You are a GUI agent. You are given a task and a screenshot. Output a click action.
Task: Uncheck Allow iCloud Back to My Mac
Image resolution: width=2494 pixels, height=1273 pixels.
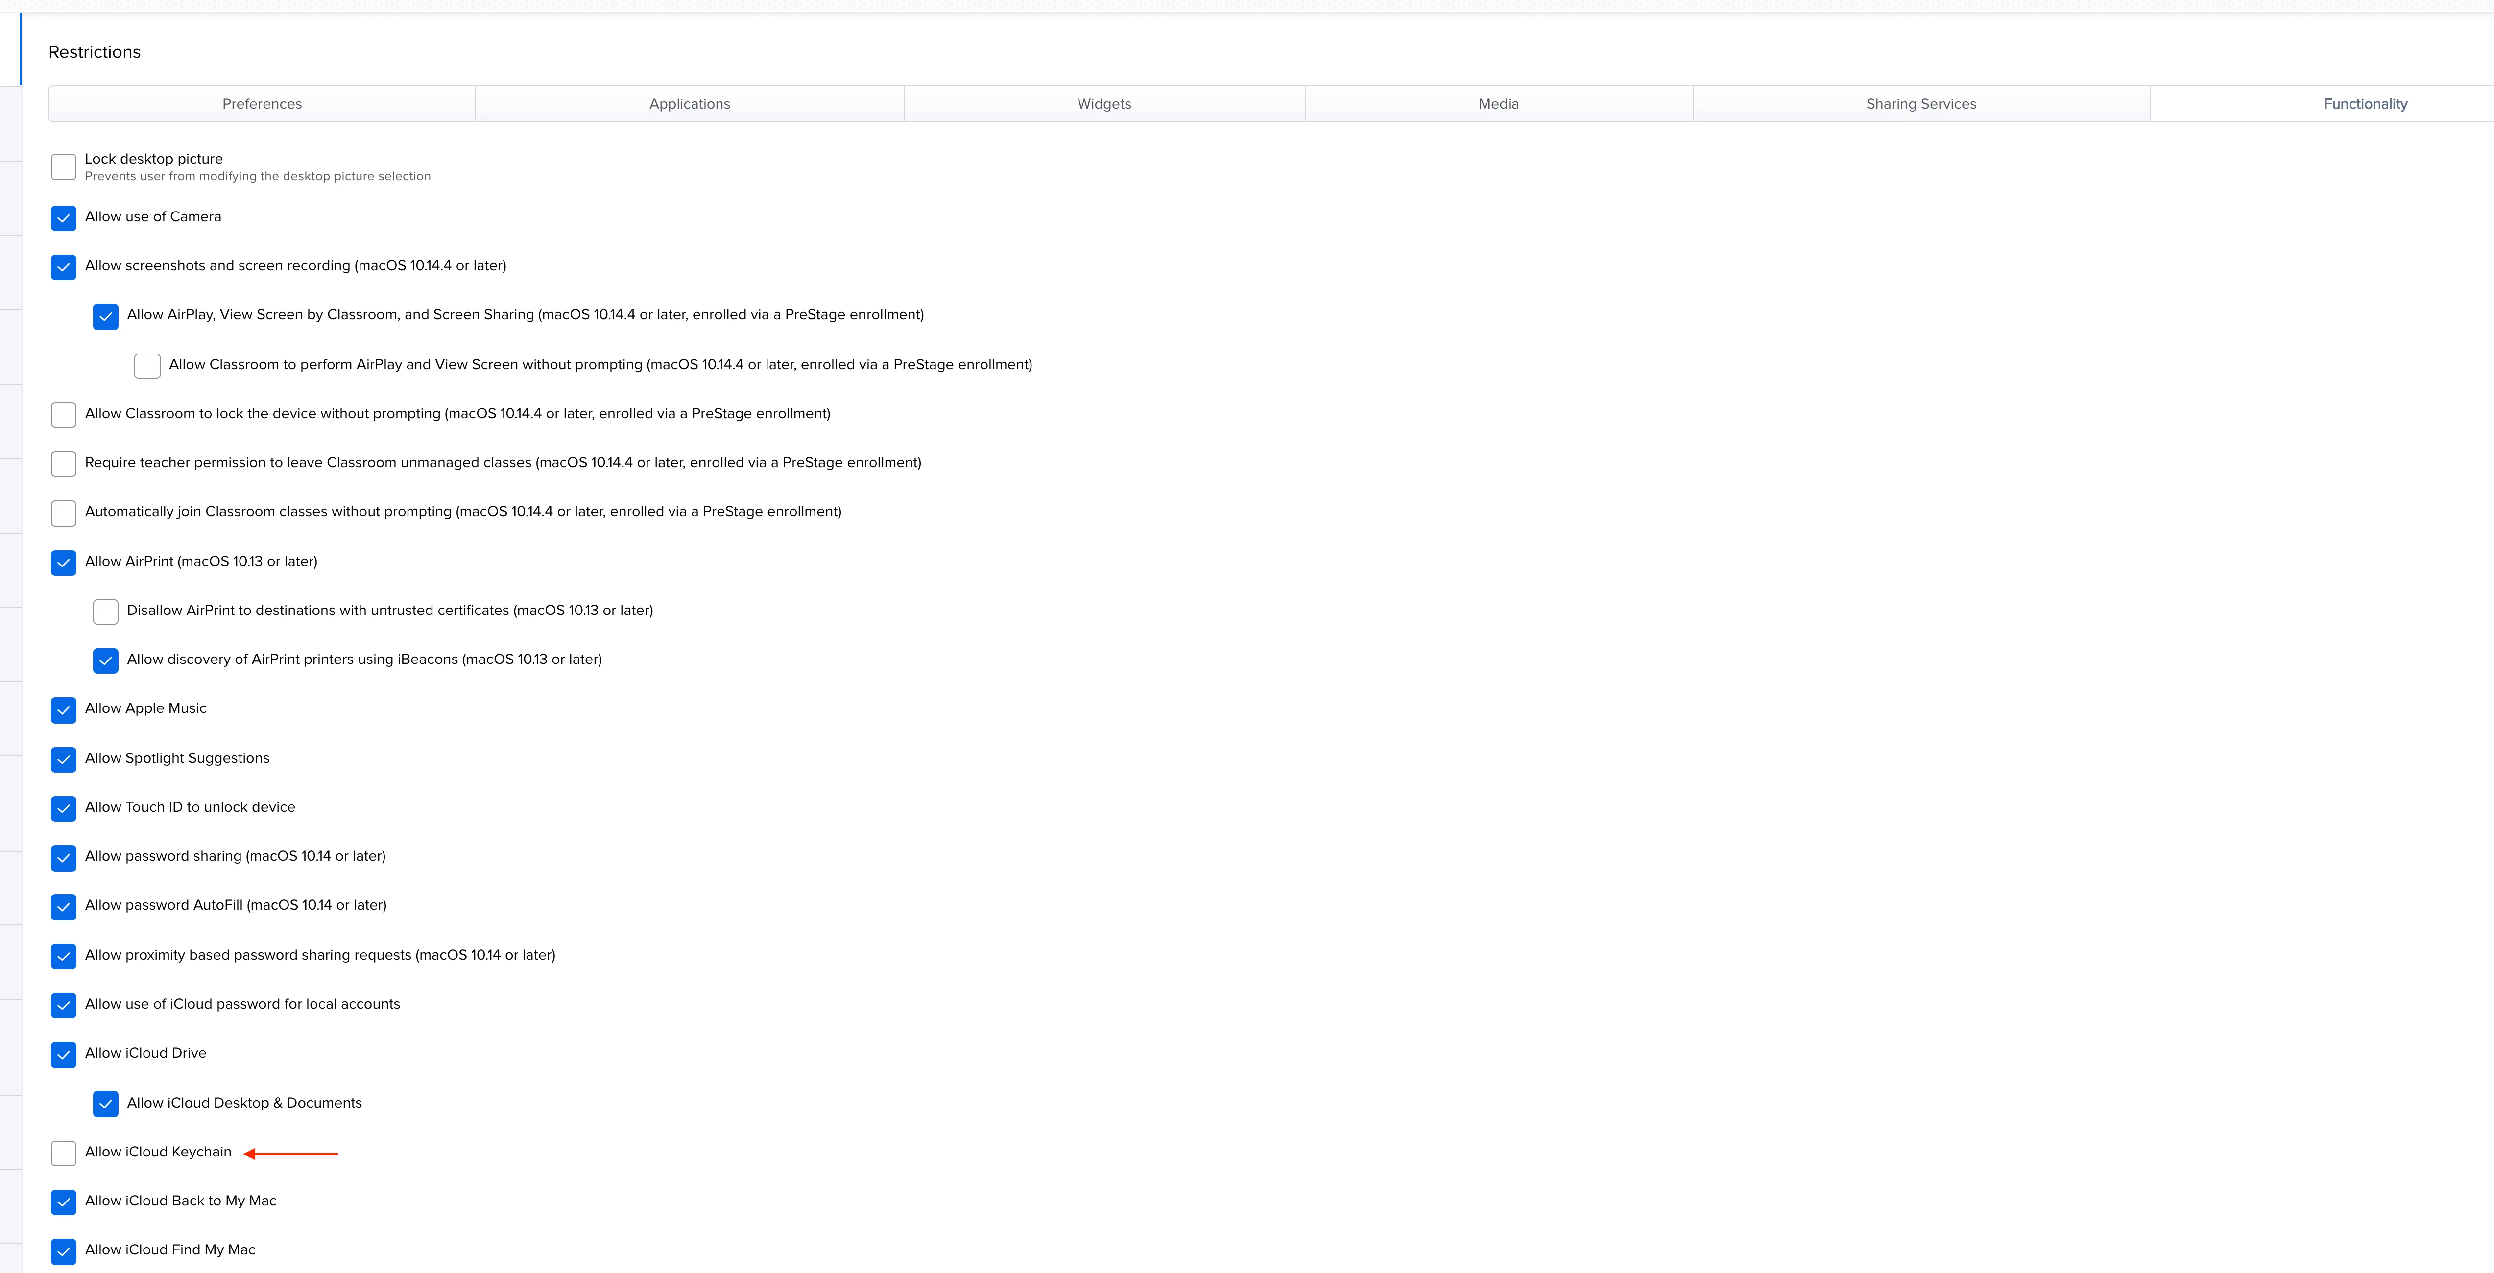coord(64,1202)
